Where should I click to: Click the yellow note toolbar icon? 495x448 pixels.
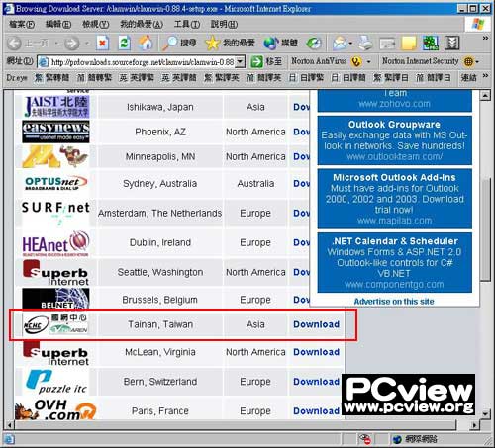(409, 44)
